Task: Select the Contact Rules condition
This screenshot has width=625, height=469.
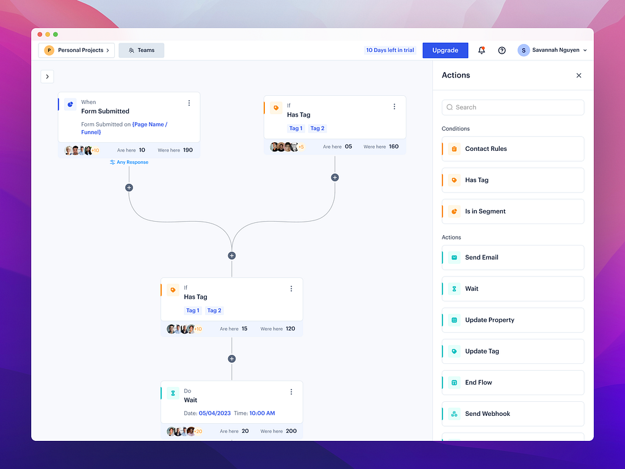Action: tap(513, 149)
